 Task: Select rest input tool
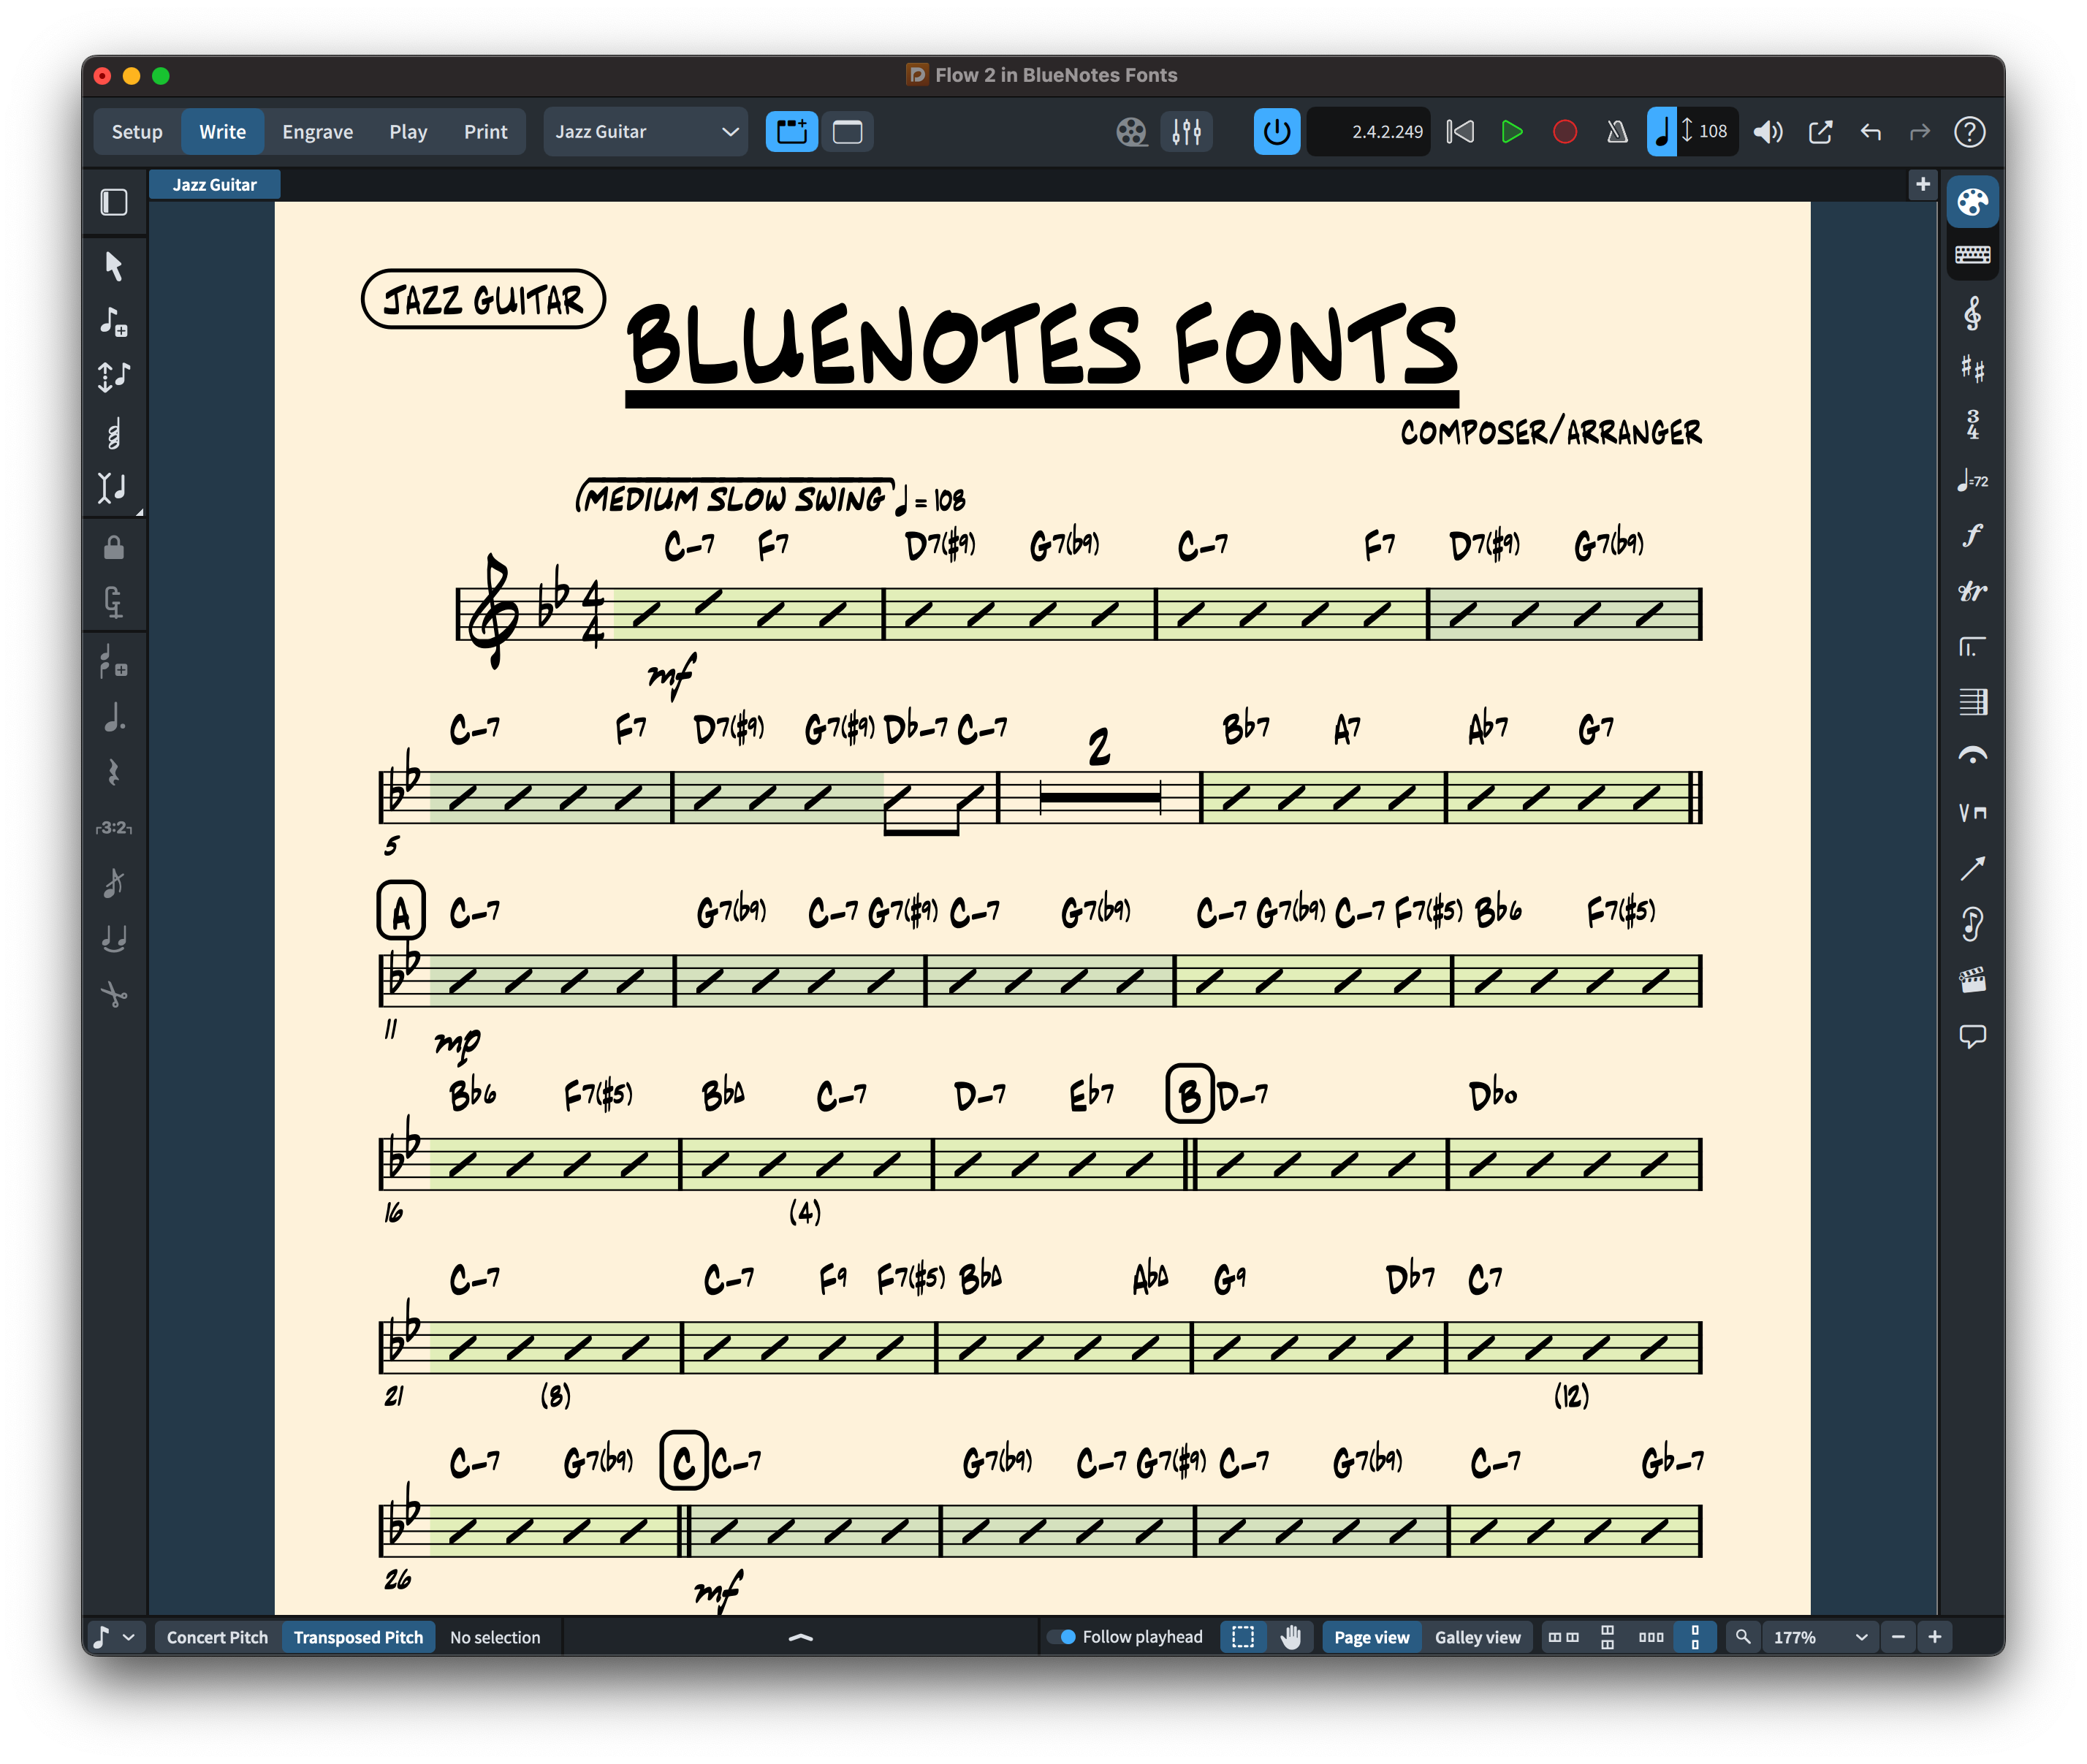click(x=114, y=772)
